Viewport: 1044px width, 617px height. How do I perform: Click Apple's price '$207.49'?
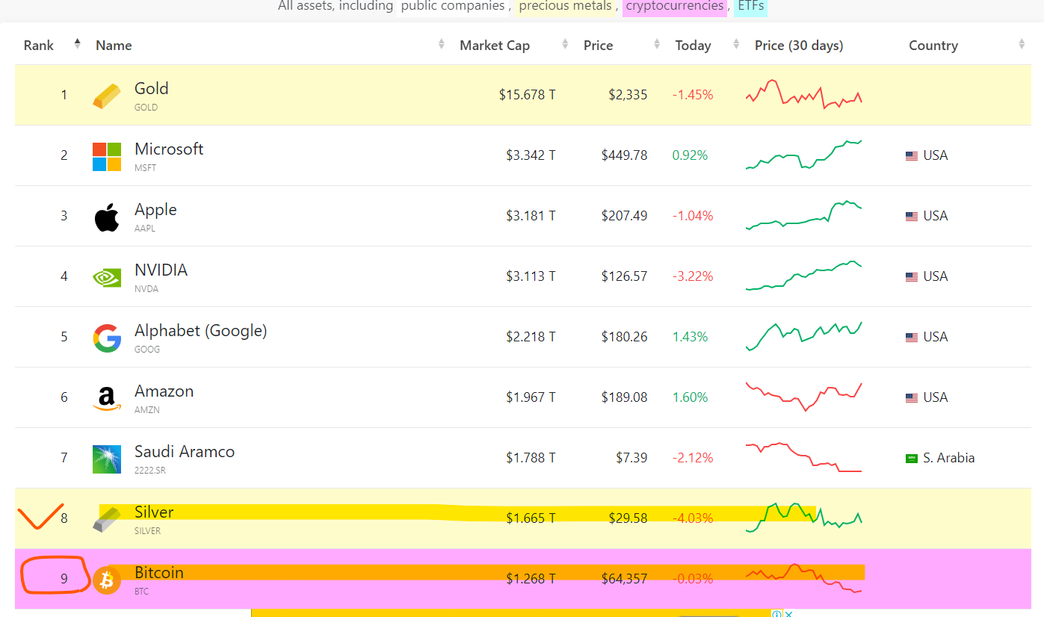point(625,216)
